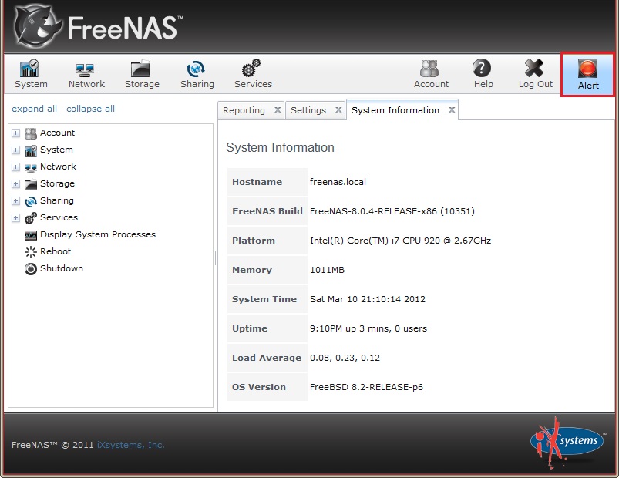Choose the Shutdown label in the tree
Screen dimensions: 619x478
pos(62,268)
